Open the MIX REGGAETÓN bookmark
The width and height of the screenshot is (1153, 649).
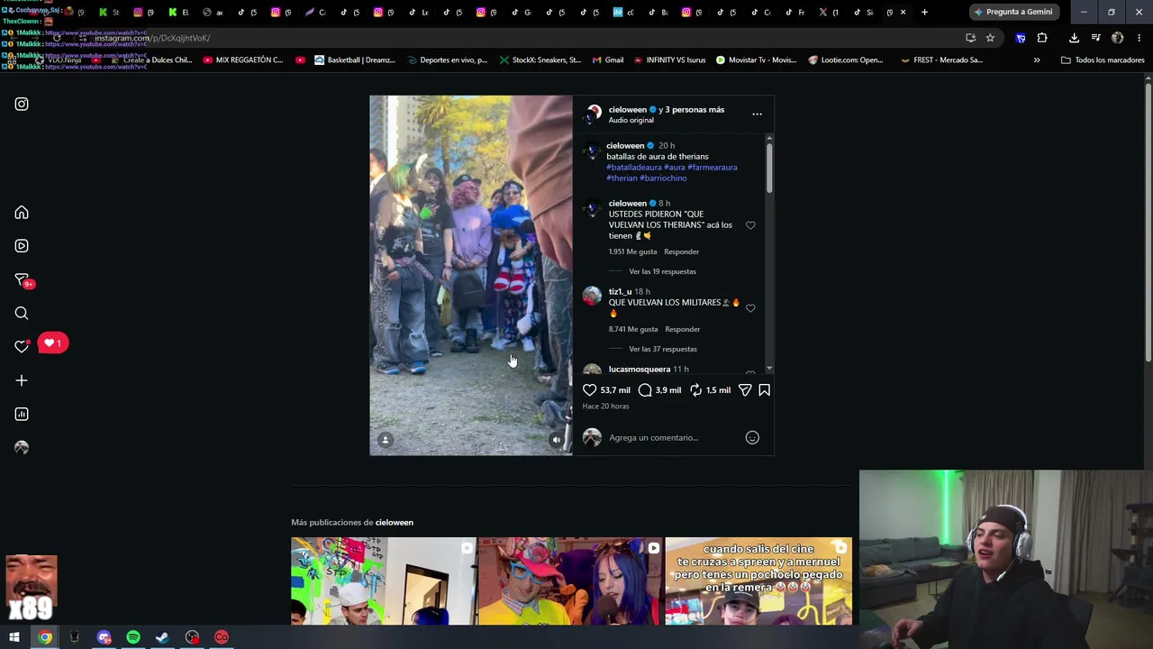pyautogui.click(x=243, y=60)
